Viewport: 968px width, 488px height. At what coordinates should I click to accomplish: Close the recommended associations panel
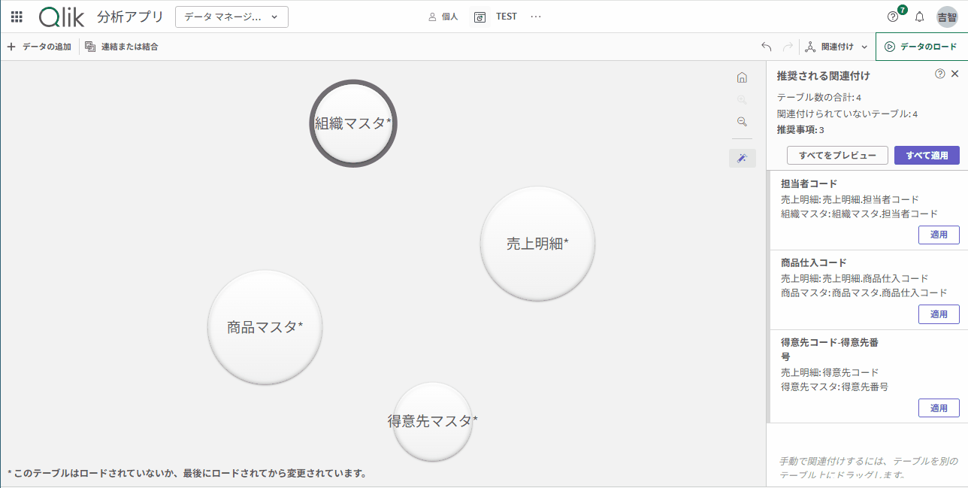click(955, 74)
